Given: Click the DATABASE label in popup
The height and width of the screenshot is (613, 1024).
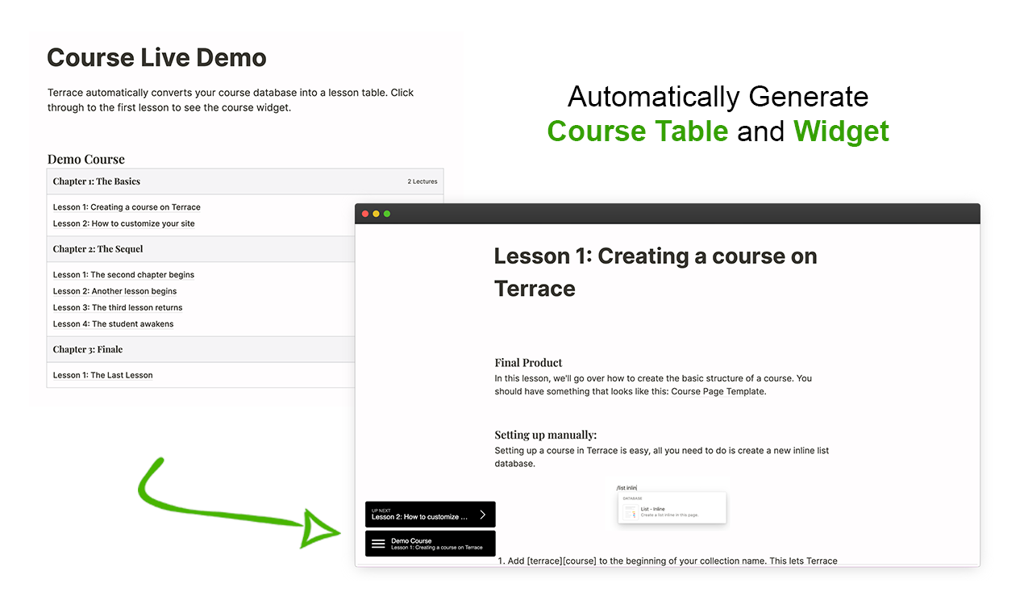Looking at the screenshot, I should click(x=632, y=498).
